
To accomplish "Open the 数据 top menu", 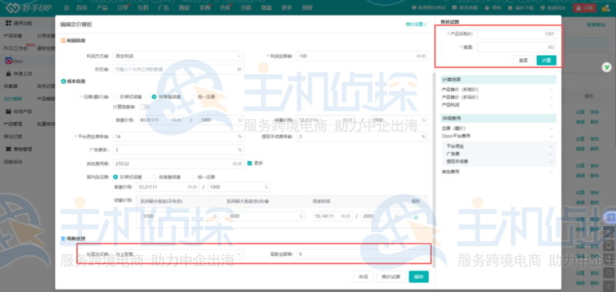I will click(184, 8).
